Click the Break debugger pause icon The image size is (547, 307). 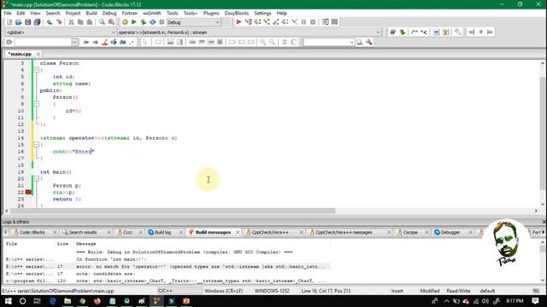tap(303, 22)
